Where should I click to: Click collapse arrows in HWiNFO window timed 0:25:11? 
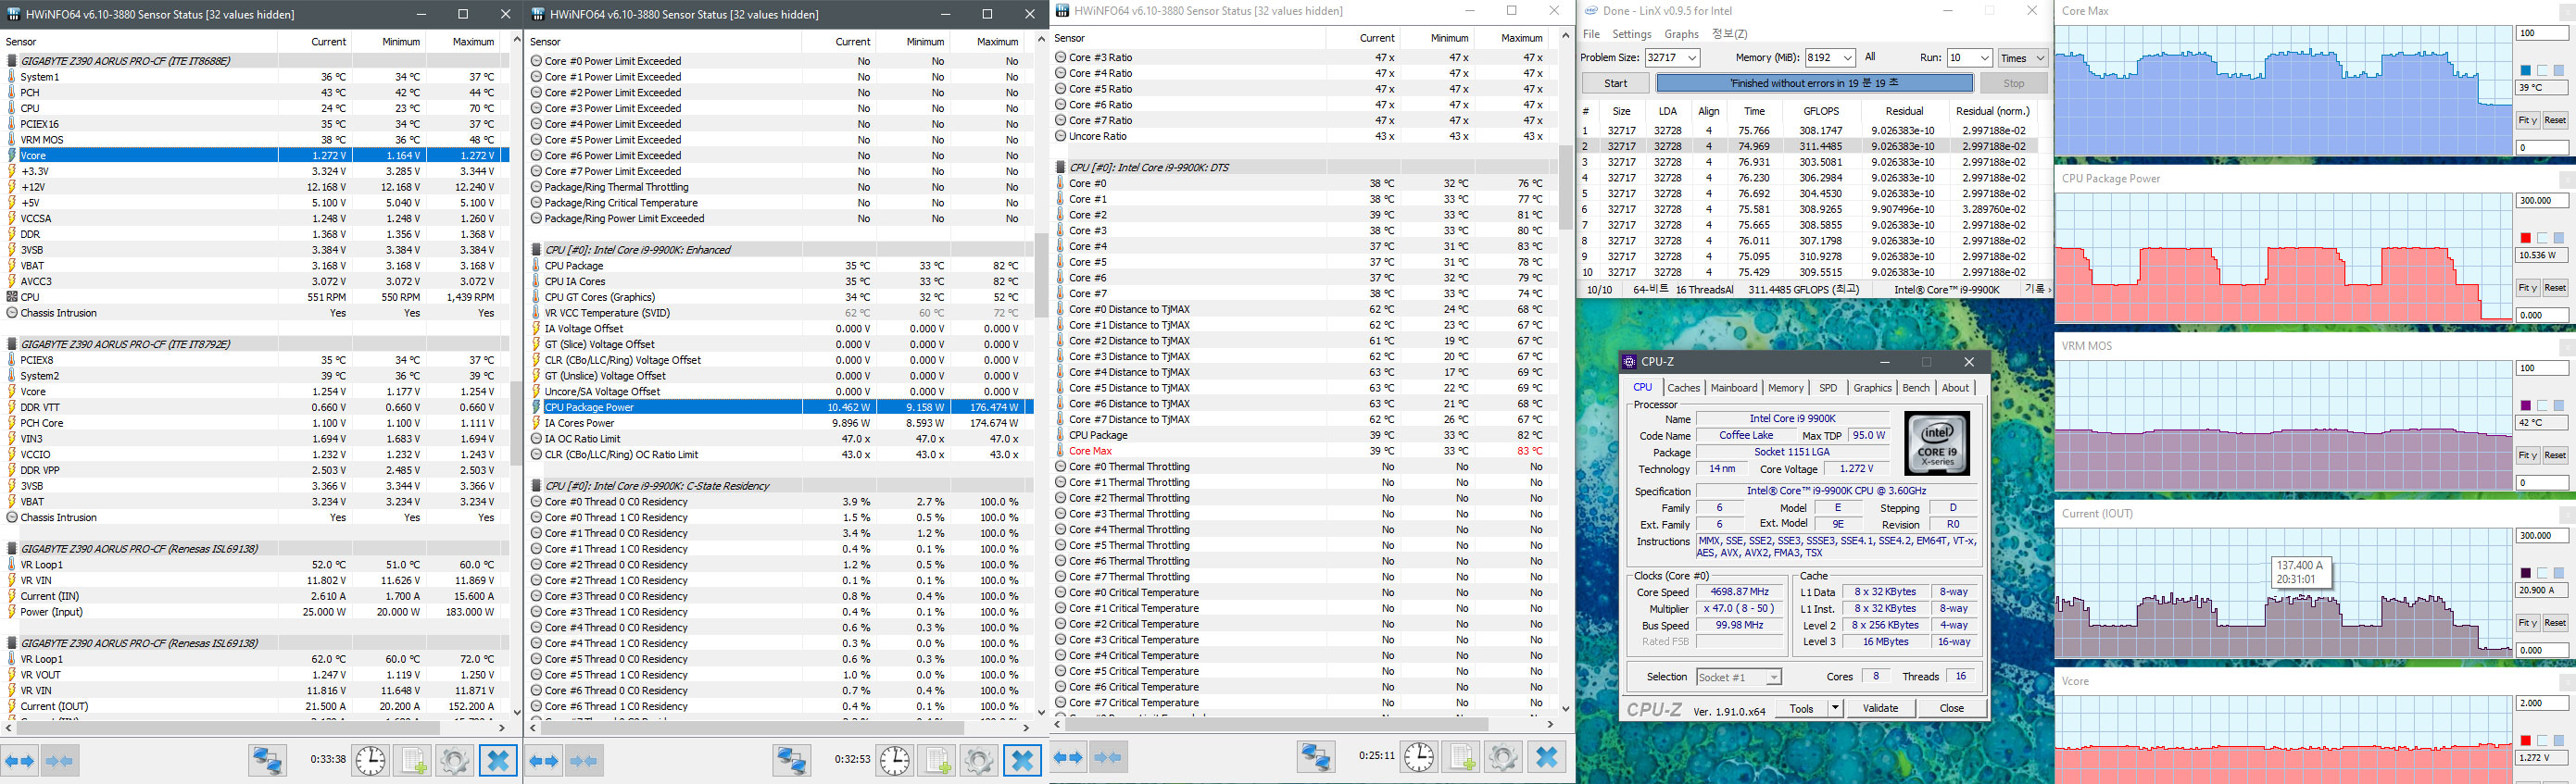click(1109, 758)
